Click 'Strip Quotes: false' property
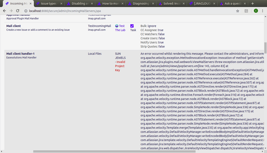 tap(152, 46)
